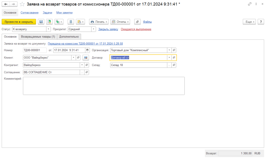266x159 pixels.
Task: Click the Возврат amount field 1 300,00
Action: 235,153
